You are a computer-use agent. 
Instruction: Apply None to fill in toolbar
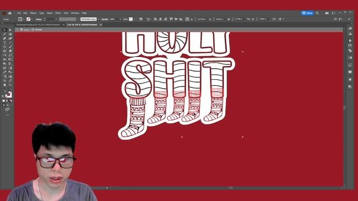11,100
